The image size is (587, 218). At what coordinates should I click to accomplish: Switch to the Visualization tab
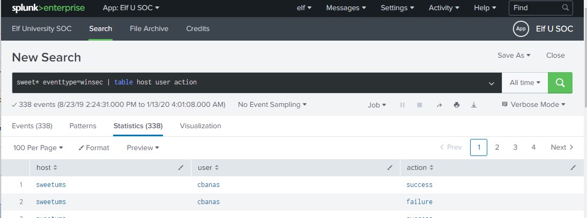[x=200, y=126]
